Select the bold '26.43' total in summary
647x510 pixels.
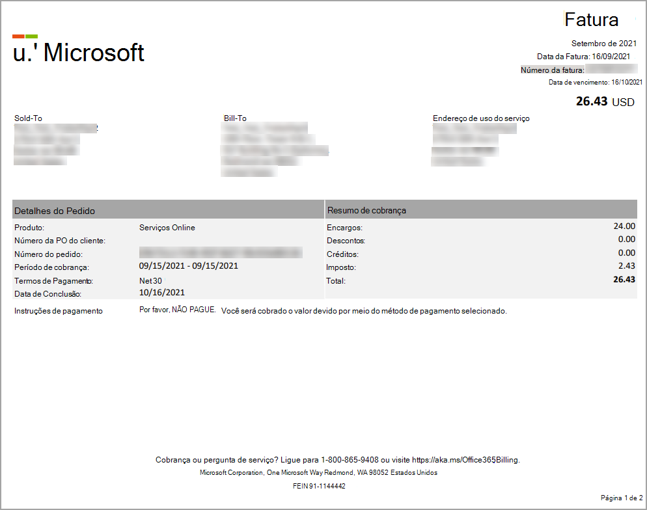[x=624, y=280]
